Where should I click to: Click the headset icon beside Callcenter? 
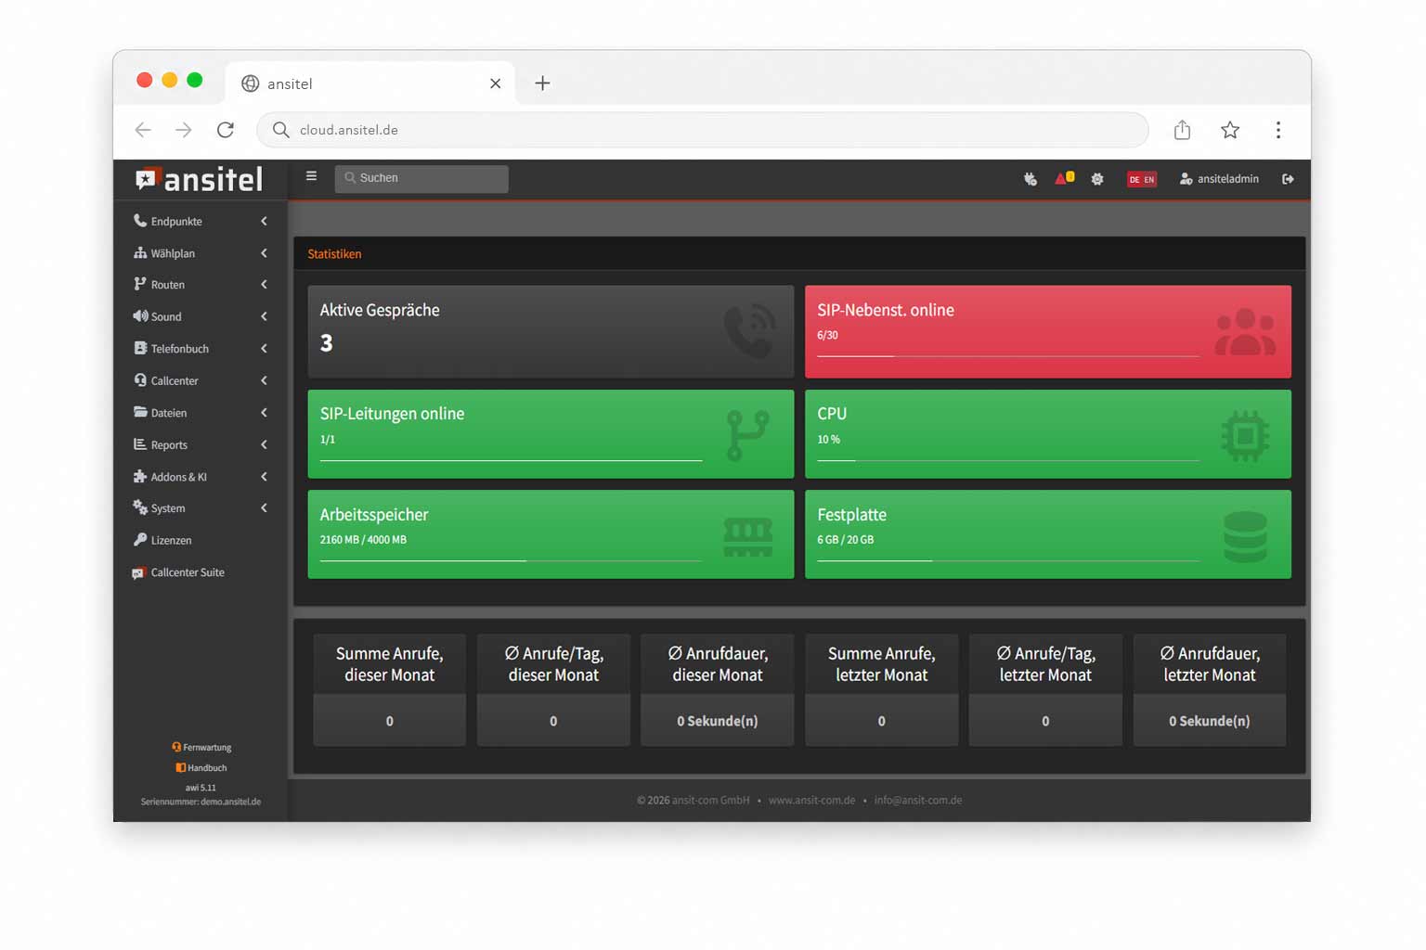140,380
